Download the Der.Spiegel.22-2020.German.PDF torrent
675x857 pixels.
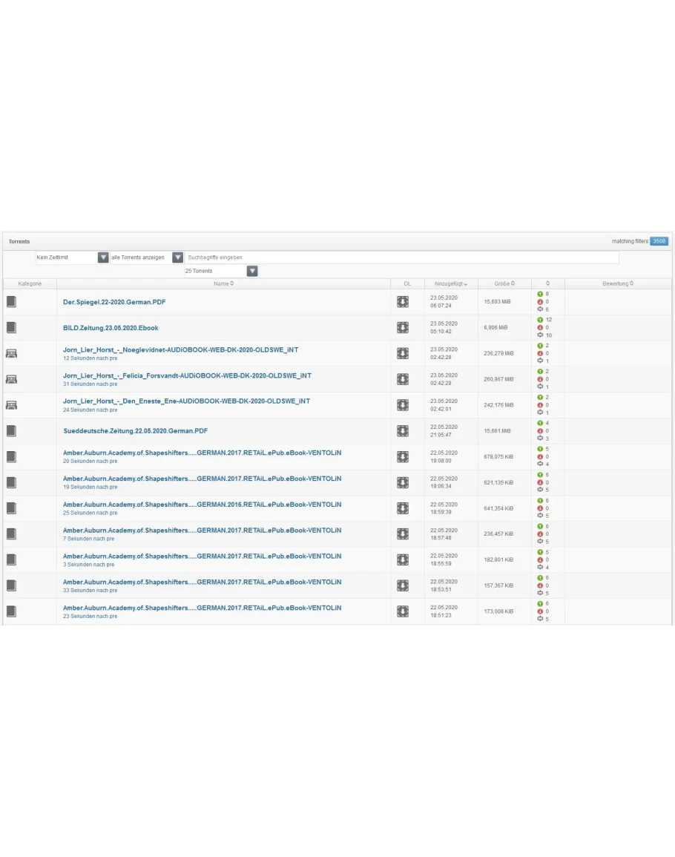(x=402, y=302)
